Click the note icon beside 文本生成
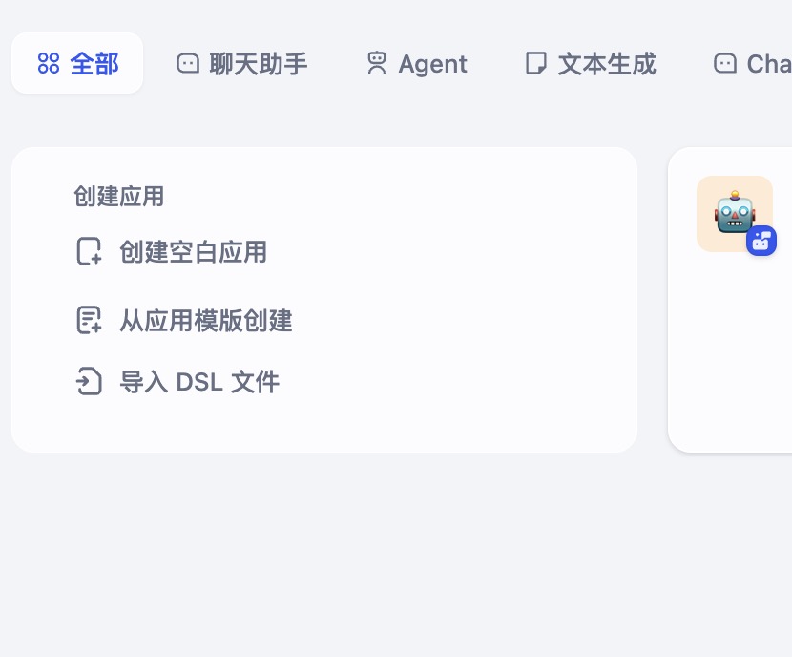792x657 pixels. coord(536,64)
